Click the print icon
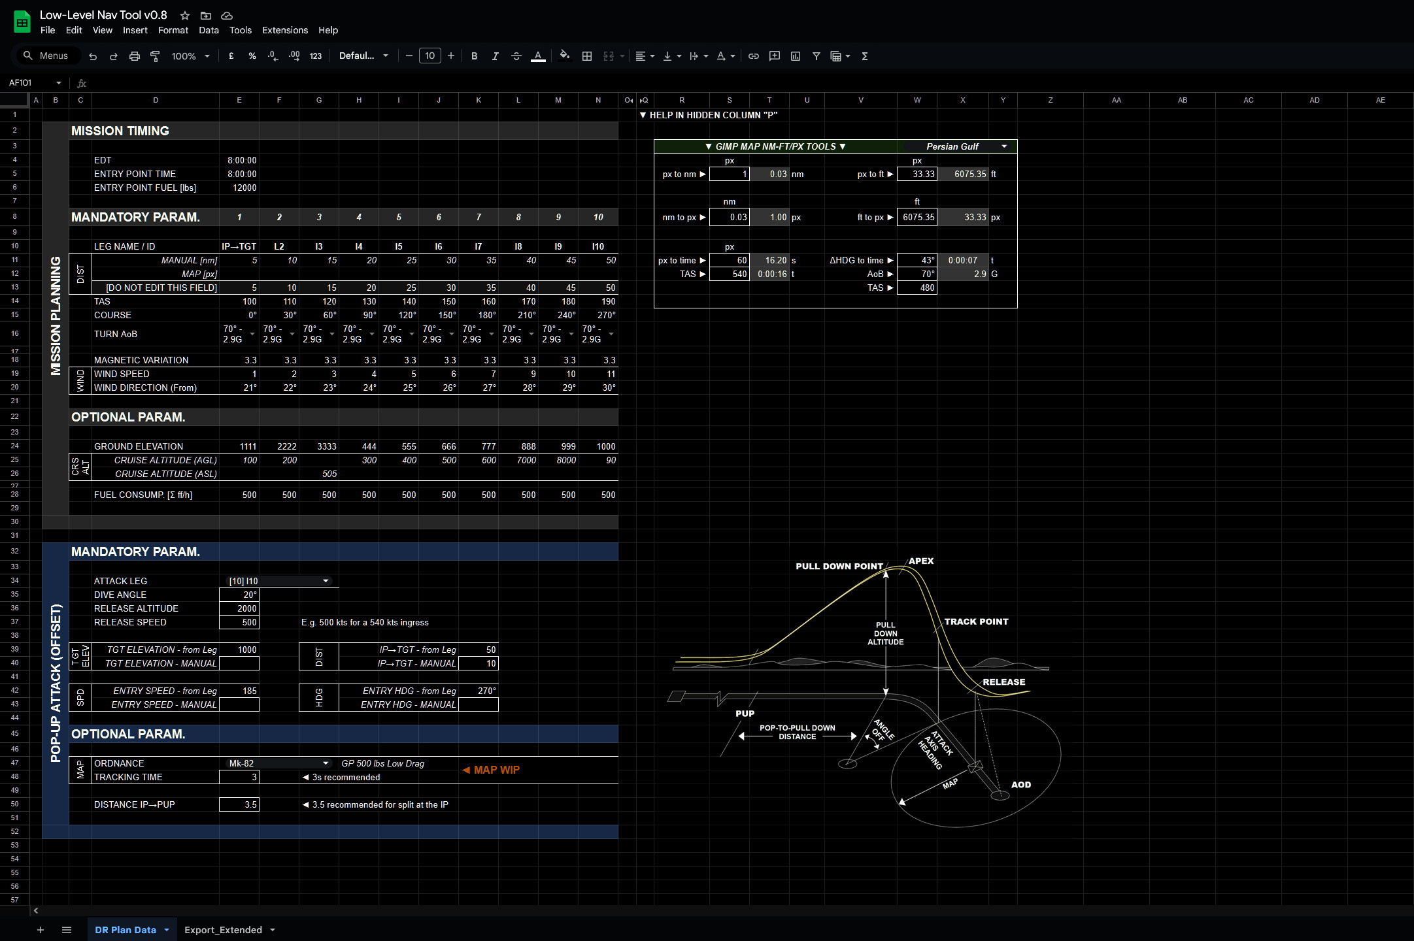Image resolution: width=1414 pixels, height=941 pixels. point(134,56)
